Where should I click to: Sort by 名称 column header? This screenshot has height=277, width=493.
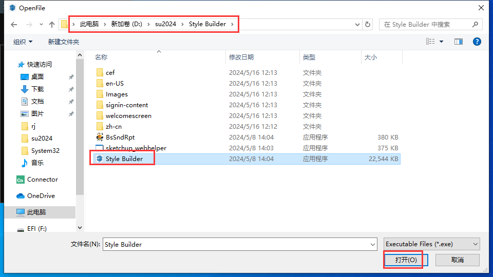point(101,57)
